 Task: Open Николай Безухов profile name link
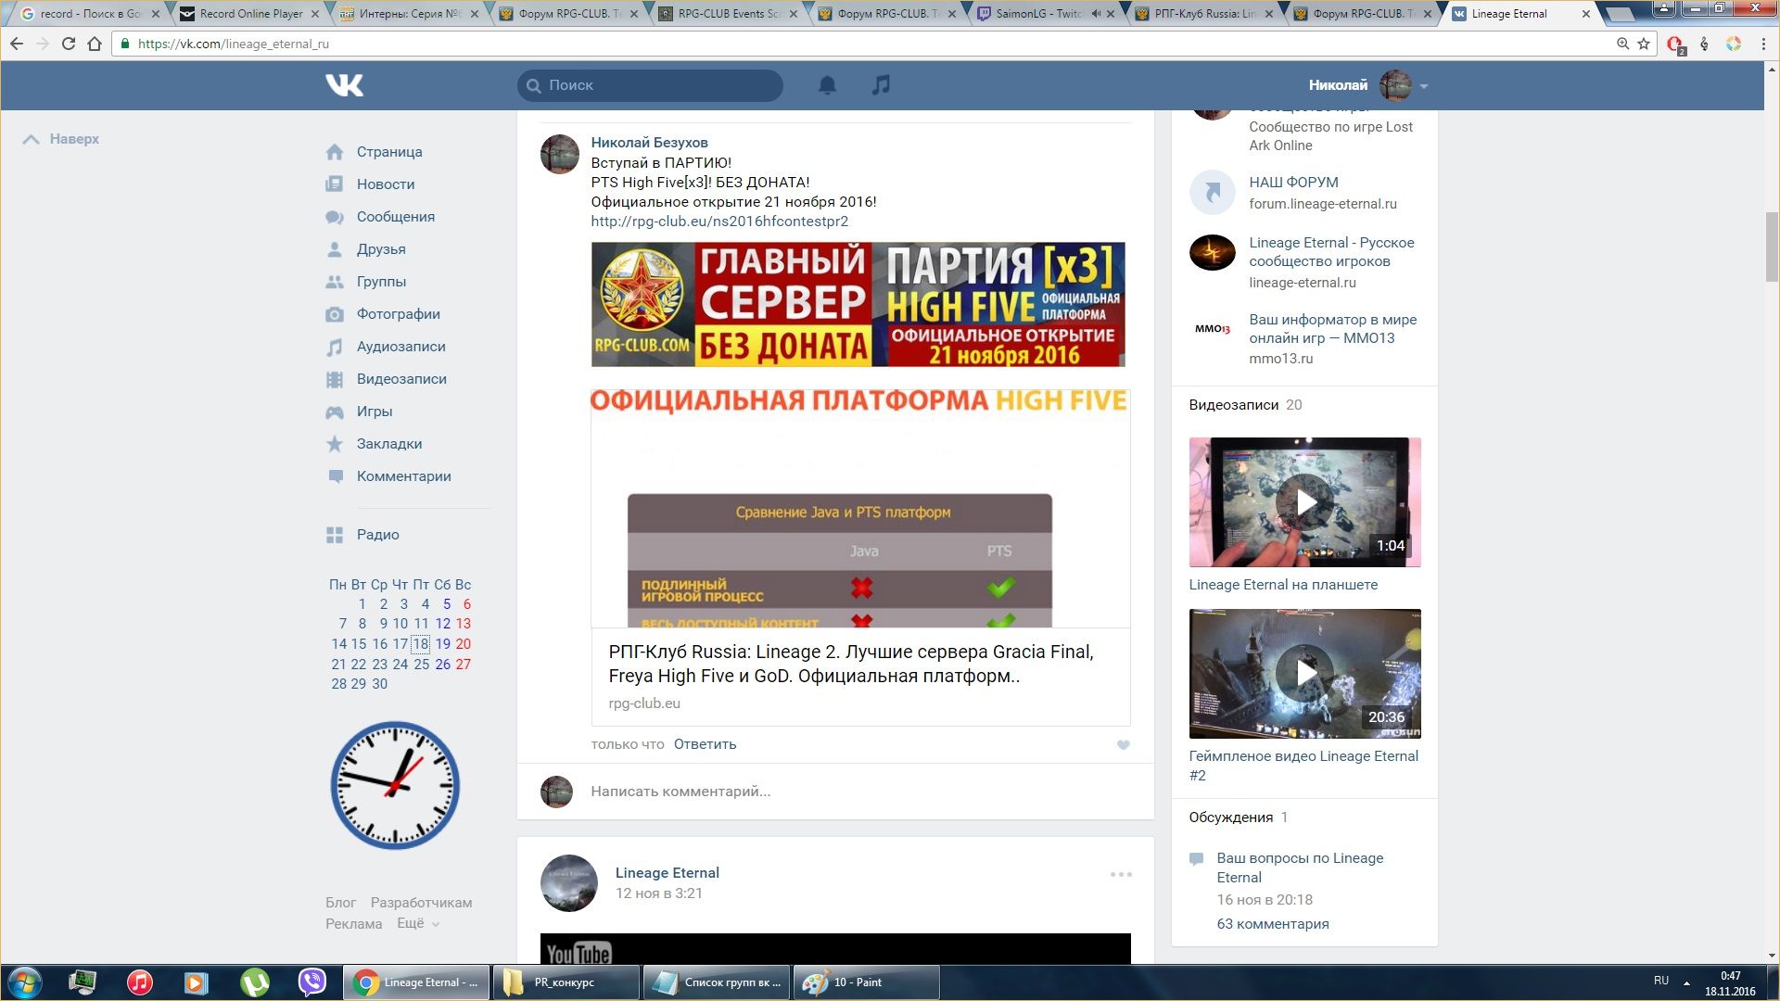coord(649,143)
